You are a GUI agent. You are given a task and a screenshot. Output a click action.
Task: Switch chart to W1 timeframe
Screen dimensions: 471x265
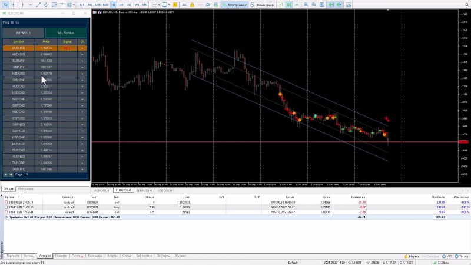click(x=137, y=5)
